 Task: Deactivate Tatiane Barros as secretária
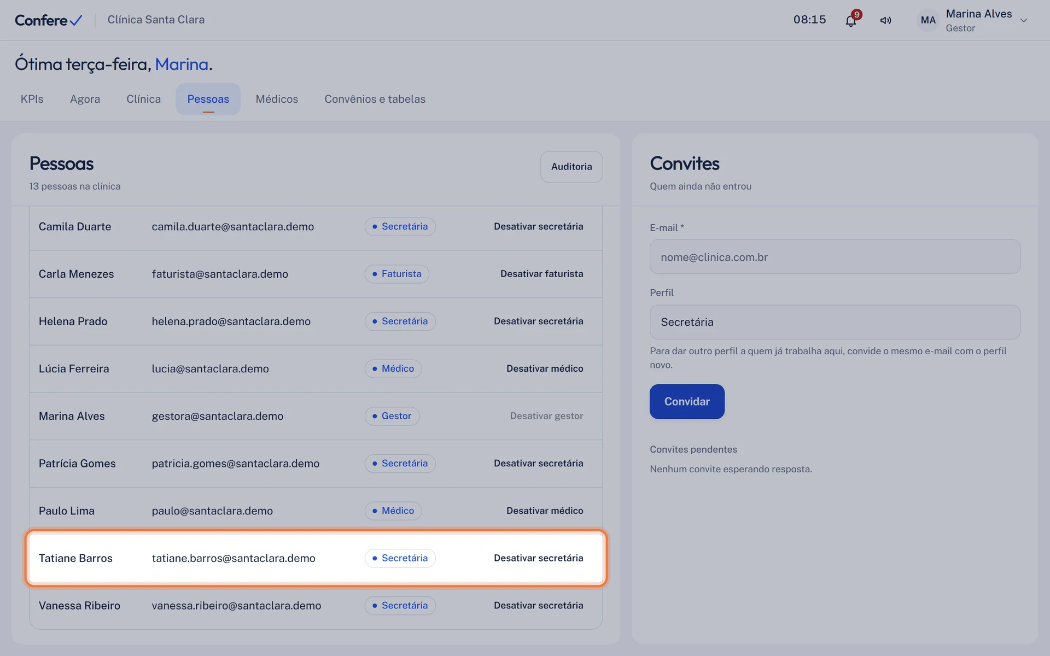[x=538, y=558]
